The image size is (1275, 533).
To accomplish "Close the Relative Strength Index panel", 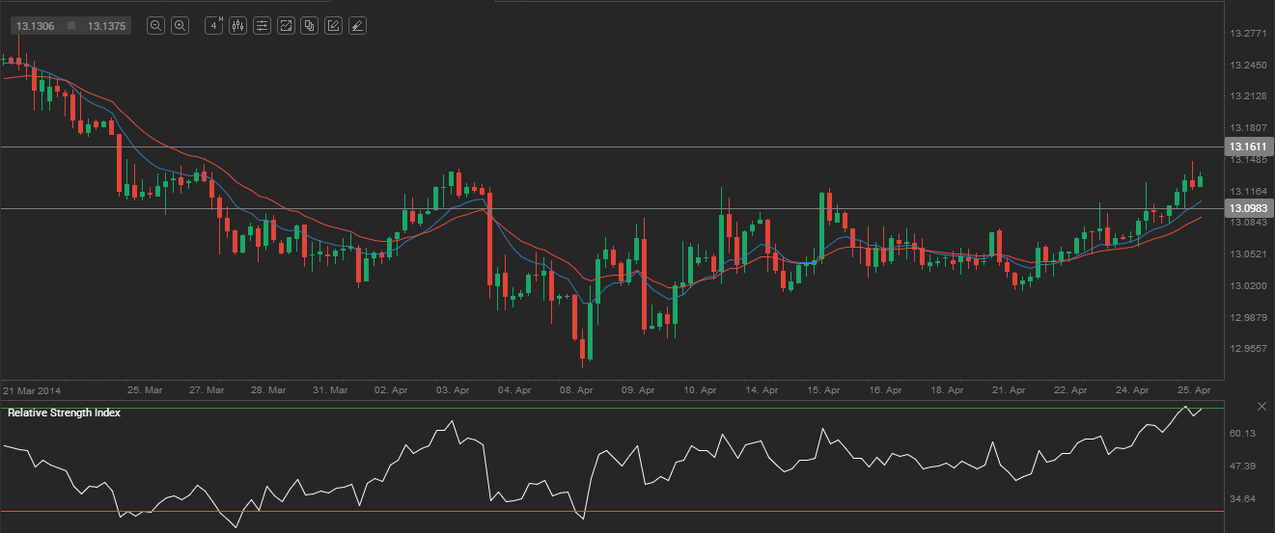I will 1261,406.
